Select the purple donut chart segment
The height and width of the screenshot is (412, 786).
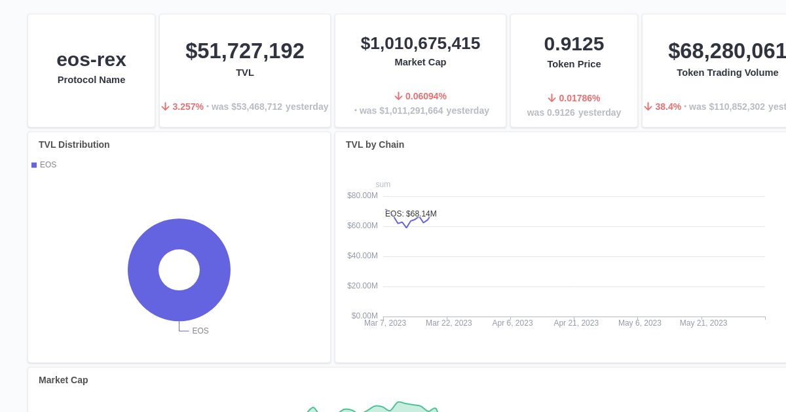[179, 229]
